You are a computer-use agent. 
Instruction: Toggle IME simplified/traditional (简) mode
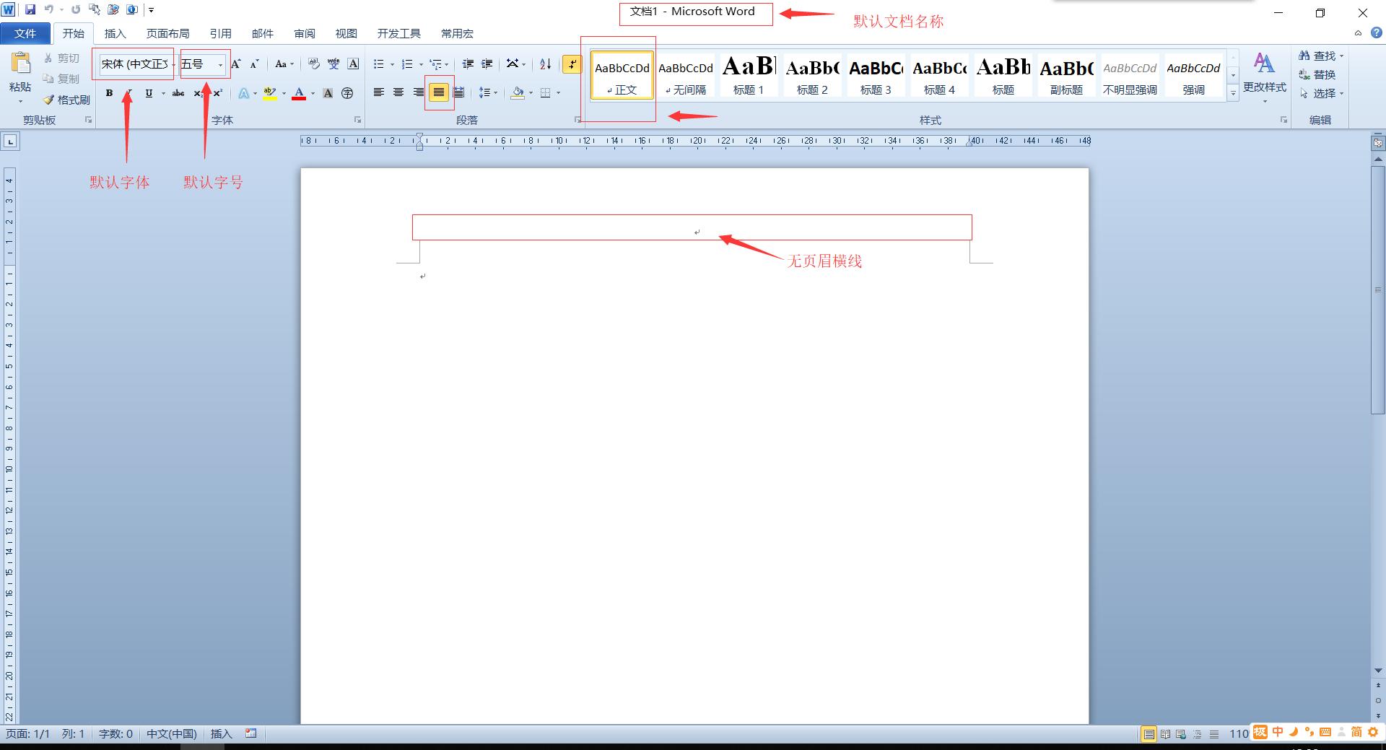1356,732
